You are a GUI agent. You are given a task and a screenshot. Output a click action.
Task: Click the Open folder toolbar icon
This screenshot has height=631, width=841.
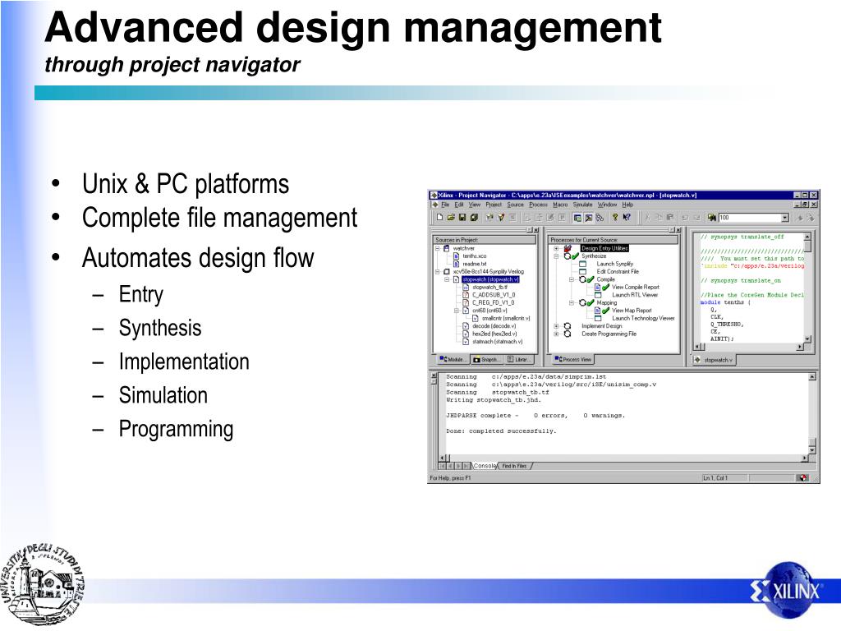(451, 217)
